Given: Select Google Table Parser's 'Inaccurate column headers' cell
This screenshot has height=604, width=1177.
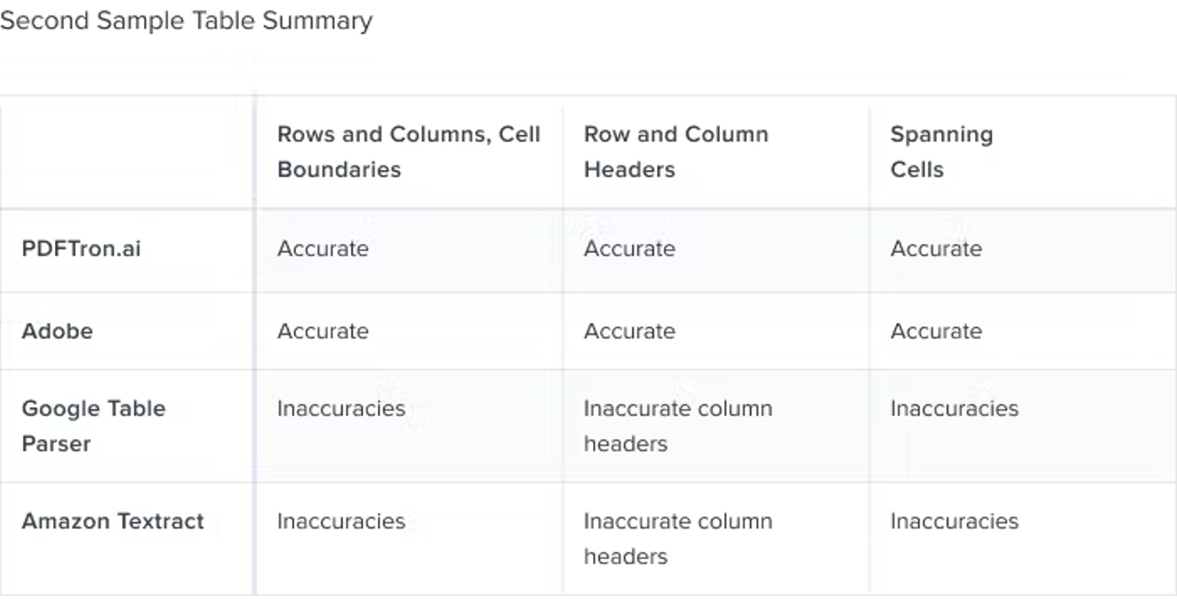Looking at the screenshot, I should (x=677, y=426).
